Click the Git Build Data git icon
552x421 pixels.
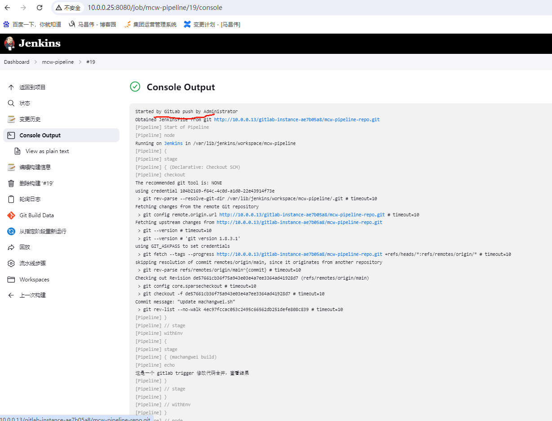[x=11, y=215]
